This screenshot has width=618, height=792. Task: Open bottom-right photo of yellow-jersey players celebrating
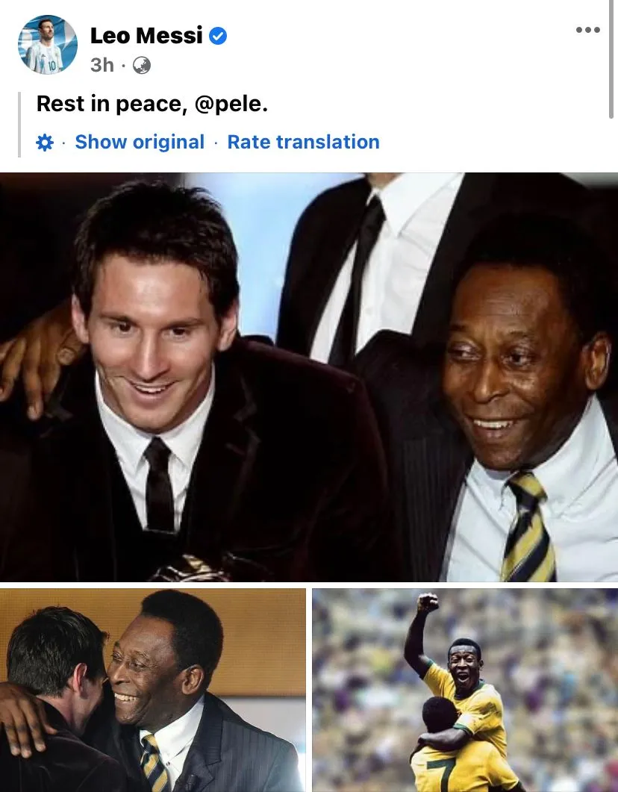click(x=465, y=690)
